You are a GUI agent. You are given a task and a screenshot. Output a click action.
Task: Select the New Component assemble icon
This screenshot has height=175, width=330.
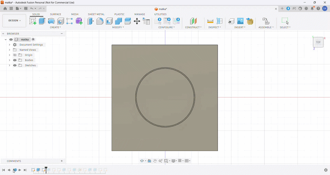click(266, 21)
